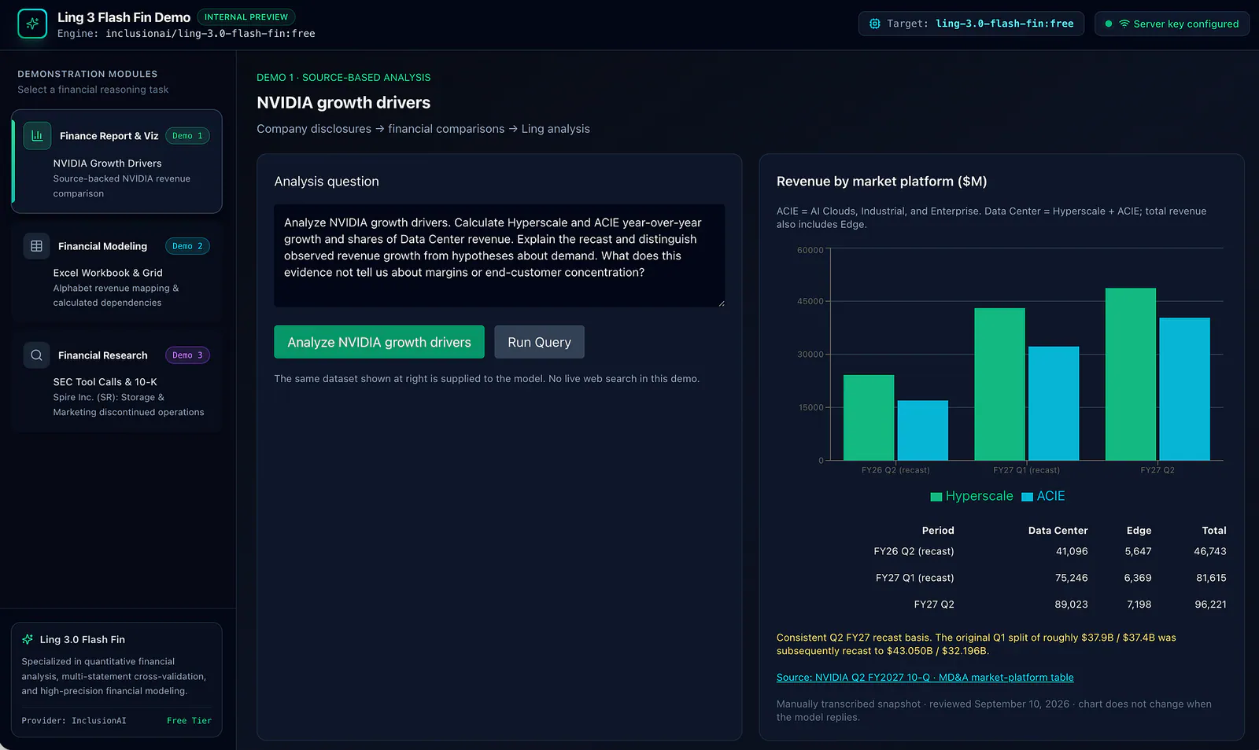This screenshot has height=750, width=1259.
Task: Select the Finance Report & Viz module
Action: click(116, 161)
